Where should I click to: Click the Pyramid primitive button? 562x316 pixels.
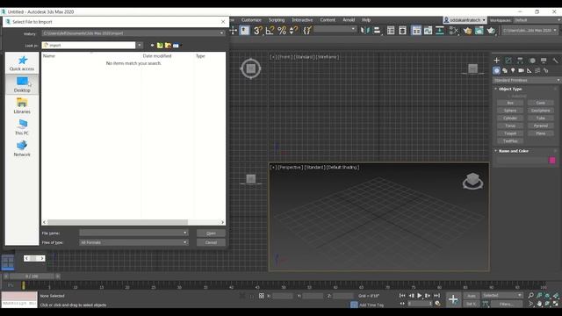[x=541, y=126]
